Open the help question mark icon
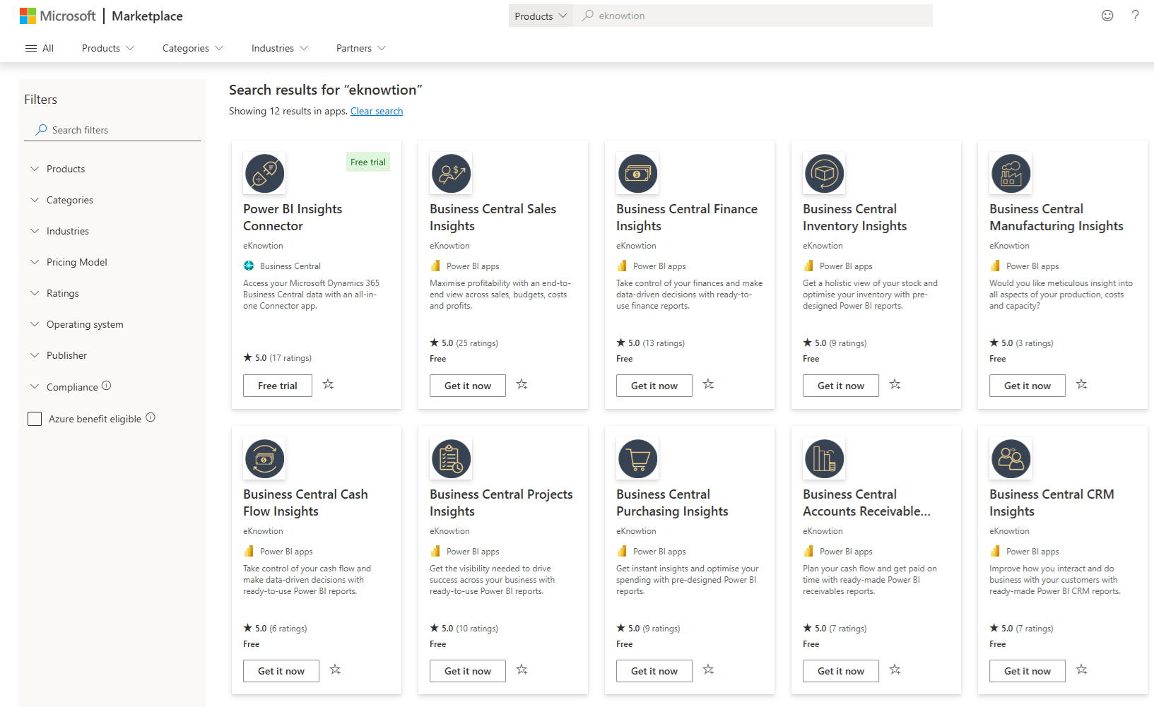The width and height of the screenshot is (1154, 707). [1135, 16]
